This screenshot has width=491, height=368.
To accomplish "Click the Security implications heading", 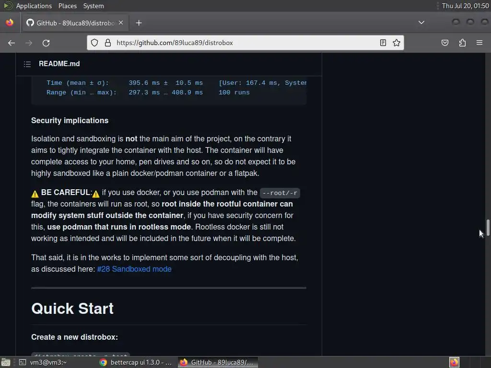I will click(70, 120).
